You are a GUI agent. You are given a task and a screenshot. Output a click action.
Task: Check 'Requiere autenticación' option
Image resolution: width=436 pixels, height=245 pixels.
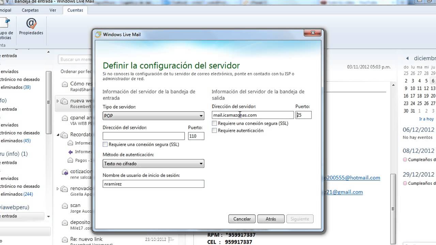coord(214,131)
